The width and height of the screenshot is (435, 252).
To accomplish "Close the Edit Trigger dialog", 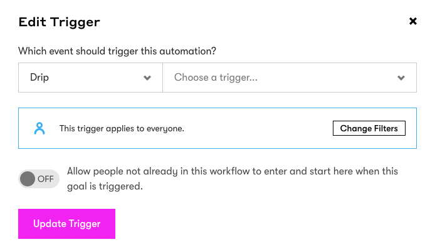I will pos(413,21).
